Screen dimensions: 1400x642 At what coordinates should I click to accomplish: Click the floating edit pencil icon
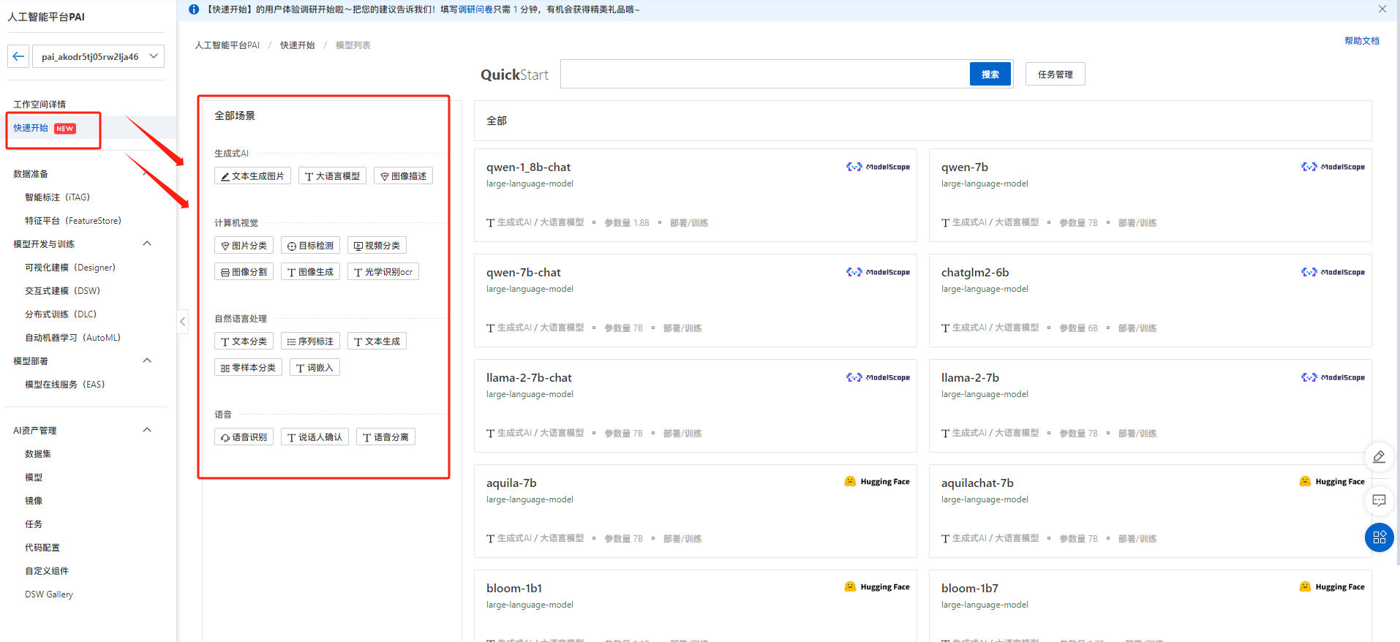coord(1379,457)
